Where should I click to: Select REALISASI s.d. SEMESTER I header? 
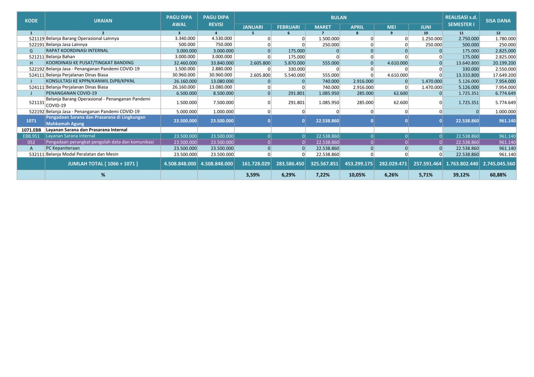[x=461, y=21]
